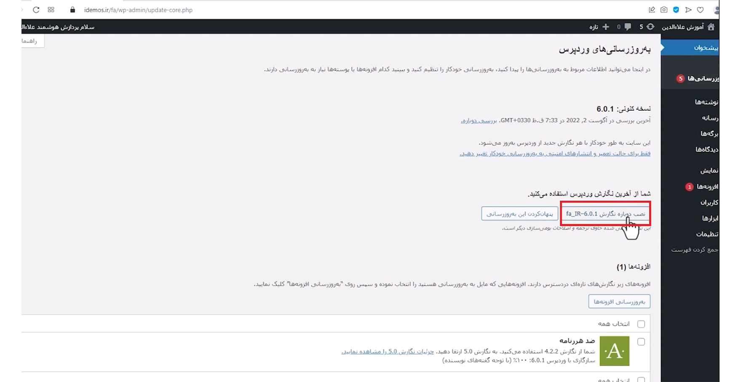
Task: Click the padlock site security icon
Action: 72,10
